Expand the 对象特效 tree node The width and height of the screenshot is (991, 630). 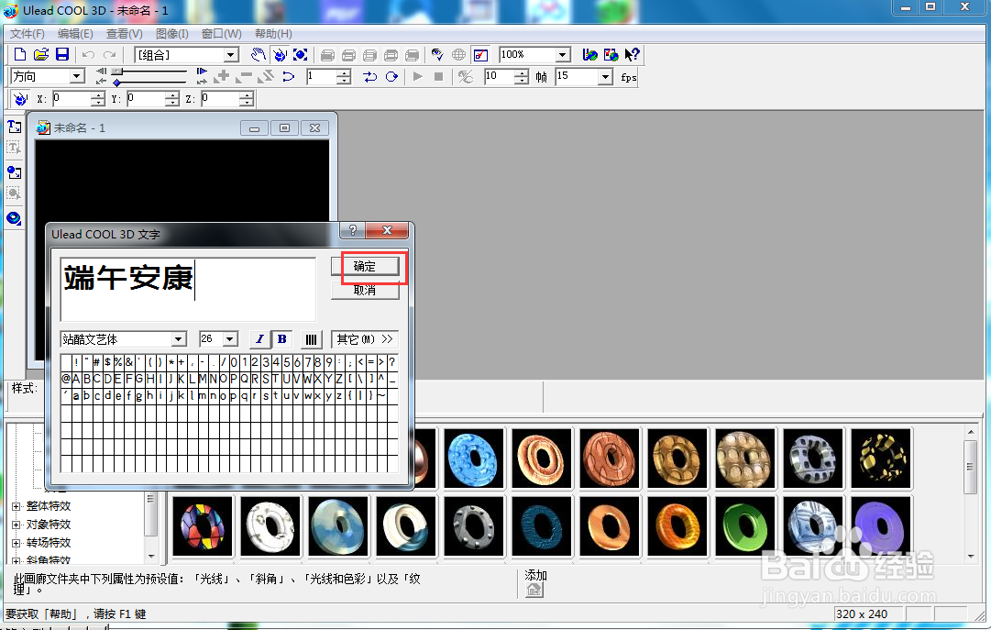coord(17,525)
